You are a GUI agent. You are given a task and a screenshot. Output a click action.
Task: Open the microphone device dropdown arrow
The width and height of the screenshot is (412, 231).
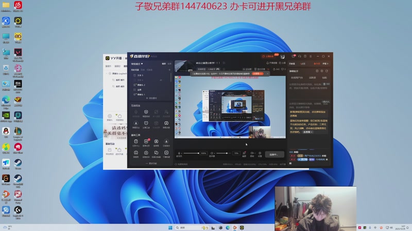coord(182,153)
